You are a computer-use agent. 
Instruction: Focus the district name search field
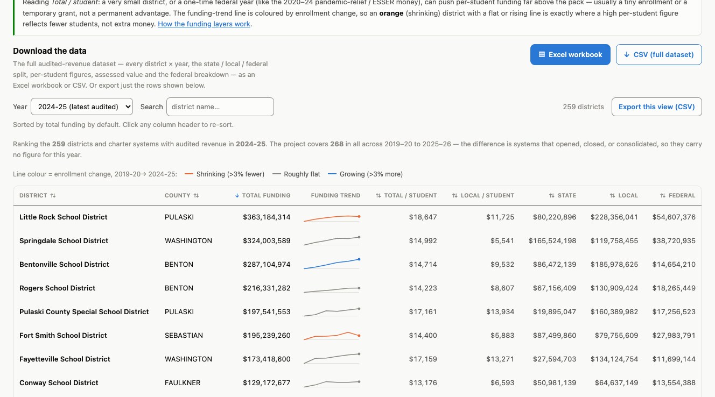(220, 107)
